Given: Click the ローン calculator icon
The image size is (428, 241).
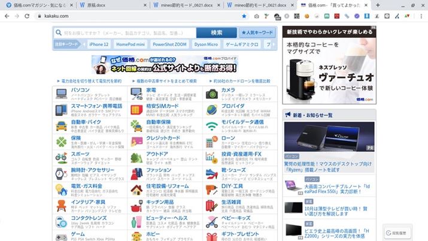Looking at the screenshot, I should (212, 142).
